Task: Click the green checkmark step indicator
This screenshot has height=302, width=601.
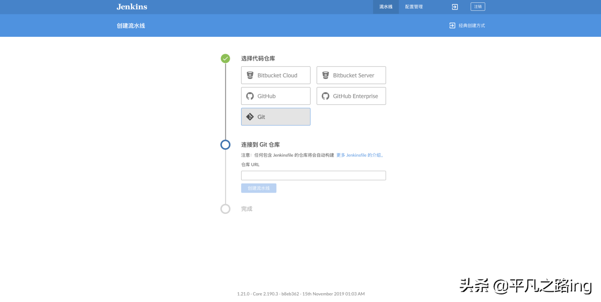Action: click(x=226, y=58)
